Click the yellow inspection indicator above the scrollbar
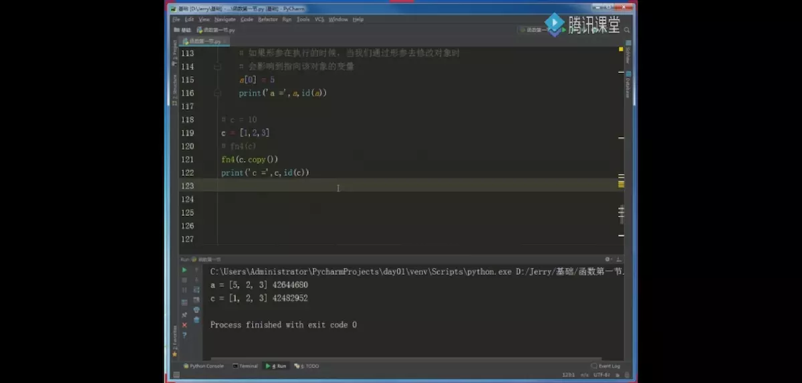The image size is (802, 383). point(621,49)
